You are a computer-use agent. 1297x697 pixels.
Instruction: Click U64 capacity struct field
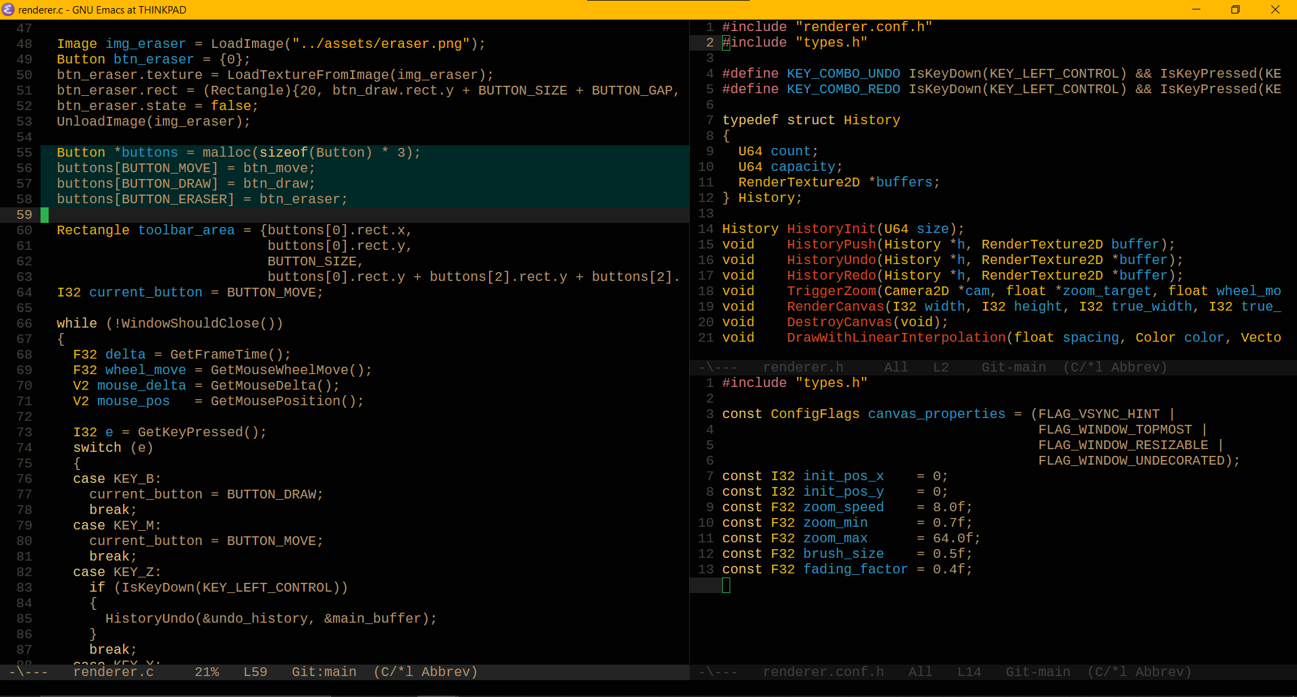(x=791, y=167)
